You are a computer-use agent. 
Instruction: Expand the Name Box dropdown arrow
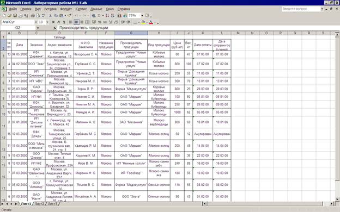pos(38,28)
